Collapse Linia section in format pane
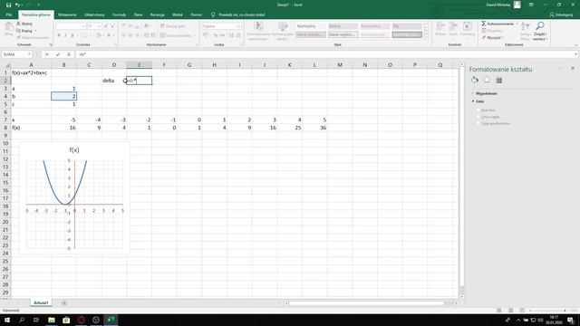 [473, 101]
